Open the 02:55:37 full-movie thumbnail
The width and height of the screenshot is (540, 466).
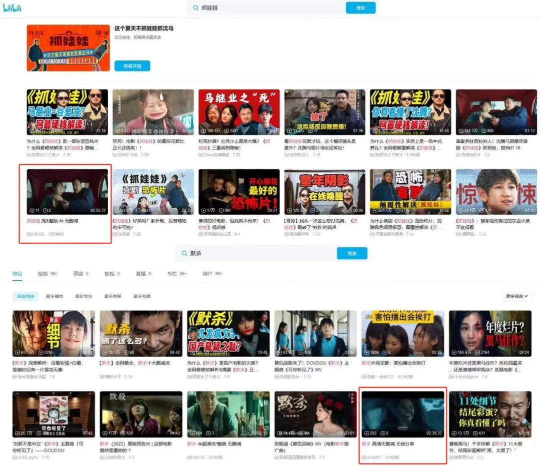click(67, 192)
